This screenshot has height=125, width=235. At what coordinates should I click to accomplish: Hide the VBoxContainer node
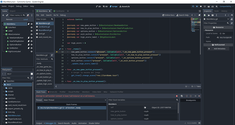point(31,34)
